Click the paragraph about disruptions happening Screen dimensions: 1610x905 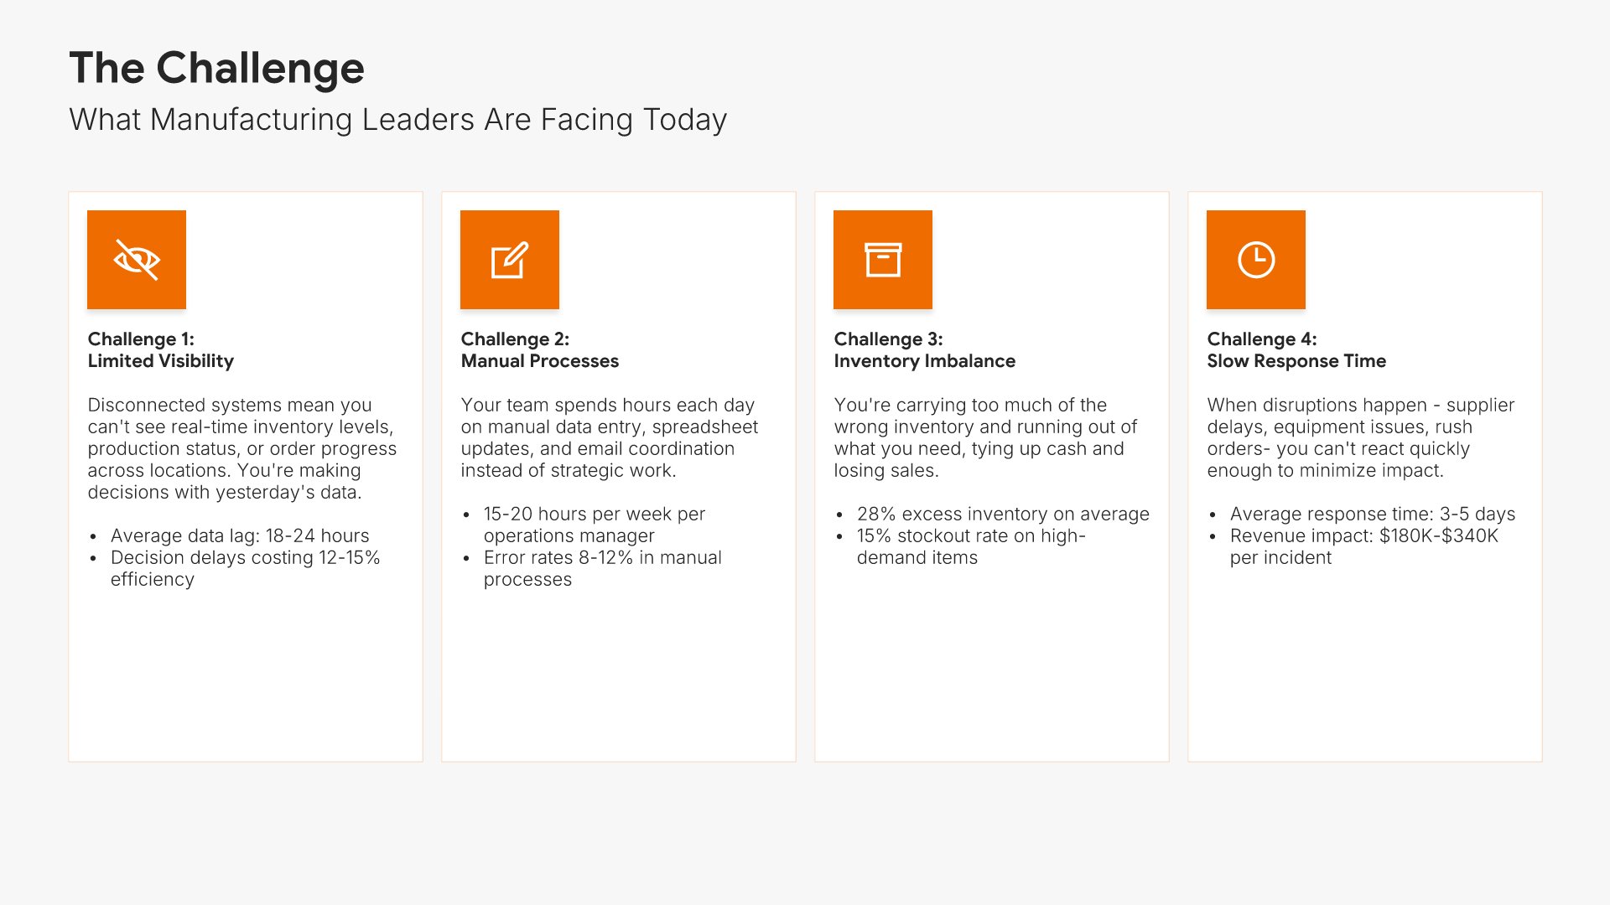(x=1360, y=437)
